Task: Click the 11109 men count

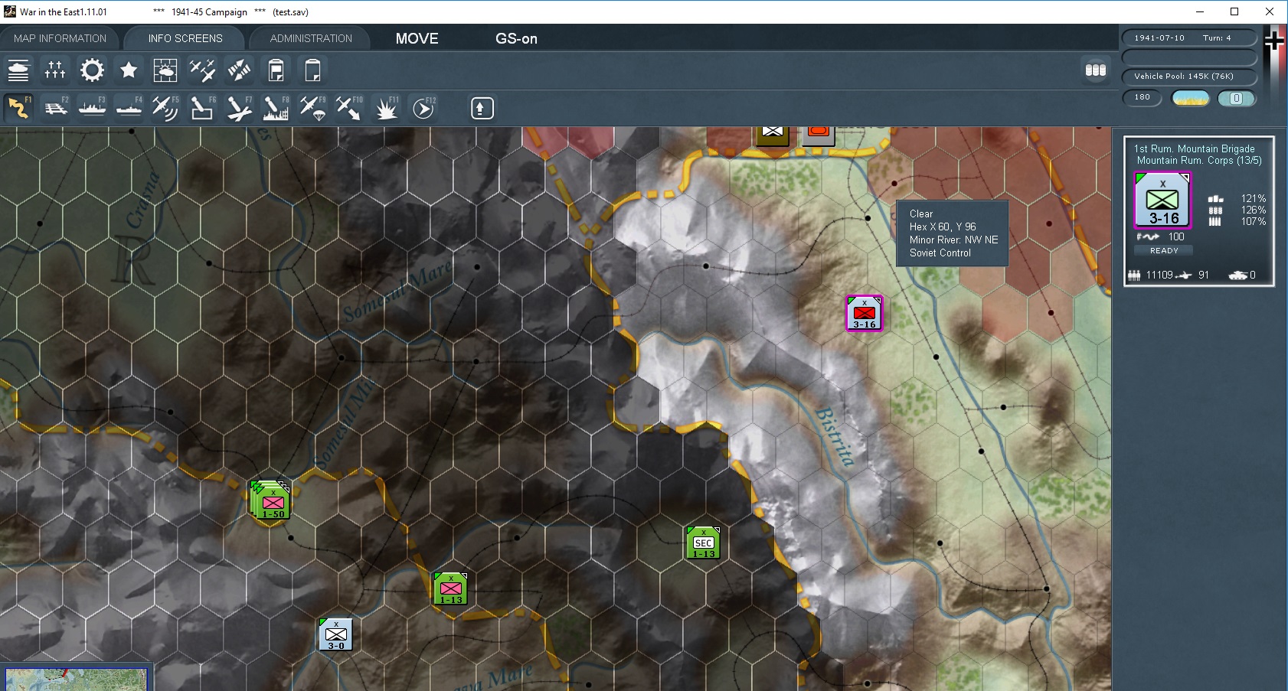Action: click(x=1159, y=275)
